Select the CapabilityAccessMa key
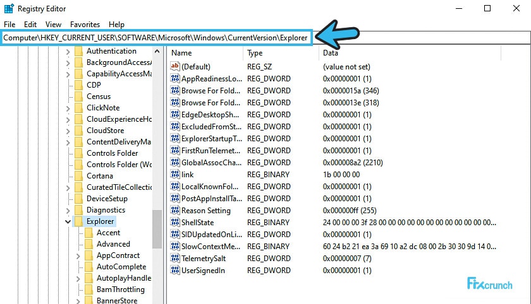Screen dimensions: 531x304 point(119,74)
